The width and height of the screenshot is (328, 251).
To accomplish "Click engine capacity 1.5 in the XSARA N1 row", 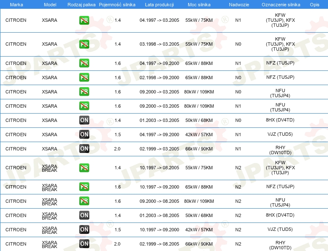I will click(117, 135).
